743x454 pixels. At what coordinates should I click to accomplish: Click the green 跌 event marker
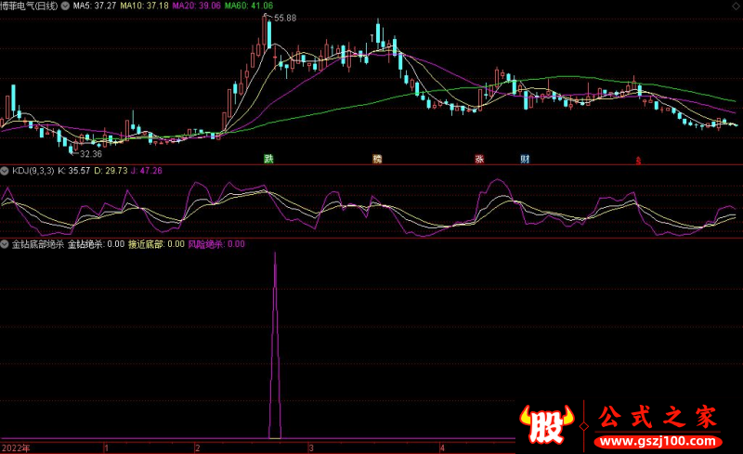point(269,159)
